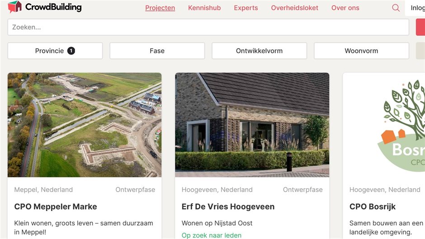This screenshot has height=239, width=425.
Task: Expand the Ontwikkelvorm filter dropdown
Action: pos(260,51)
